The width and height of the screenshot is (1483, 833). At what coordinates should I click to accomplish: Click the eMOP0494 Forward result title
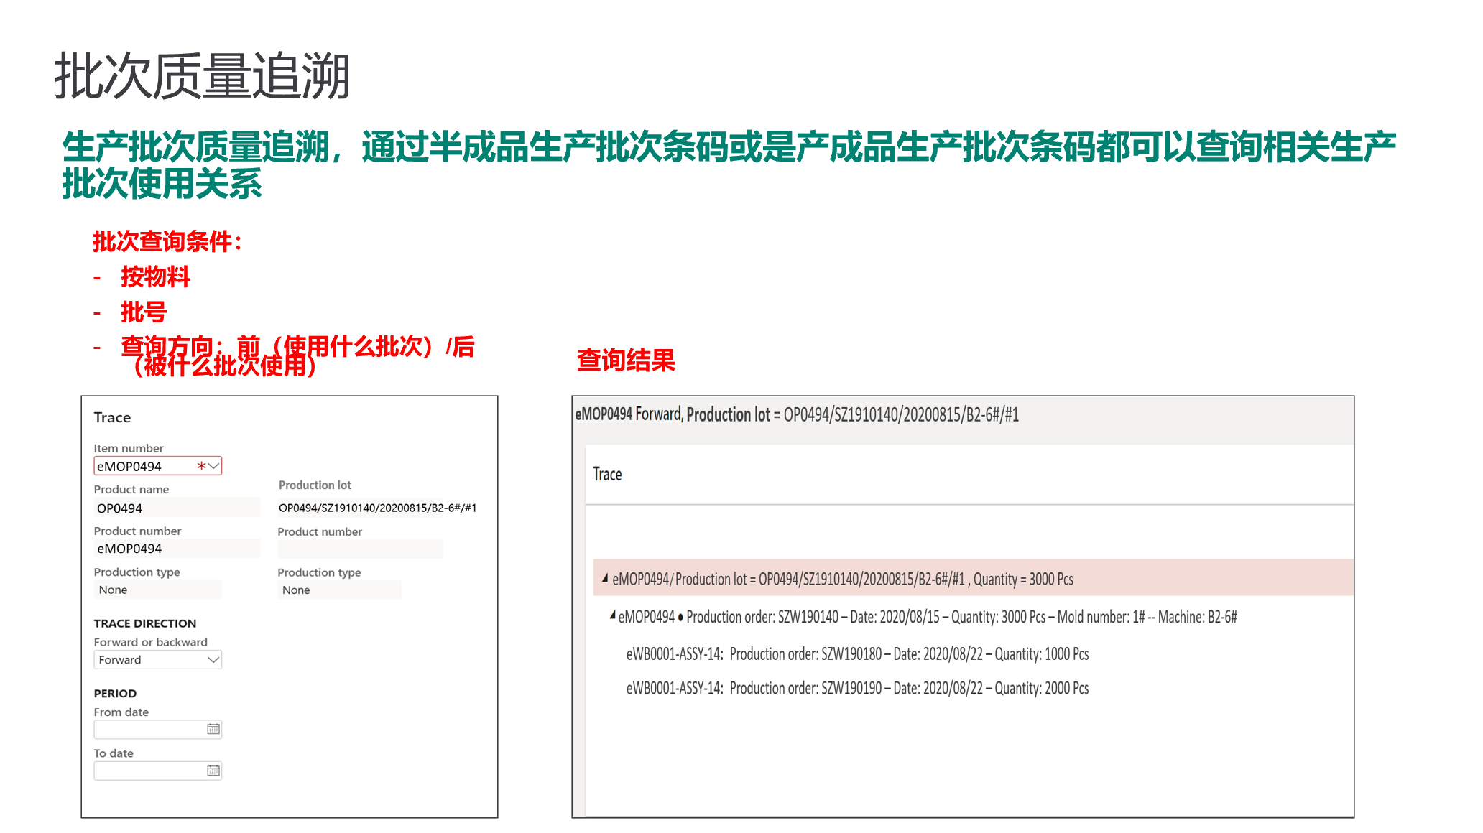[797, 414]
